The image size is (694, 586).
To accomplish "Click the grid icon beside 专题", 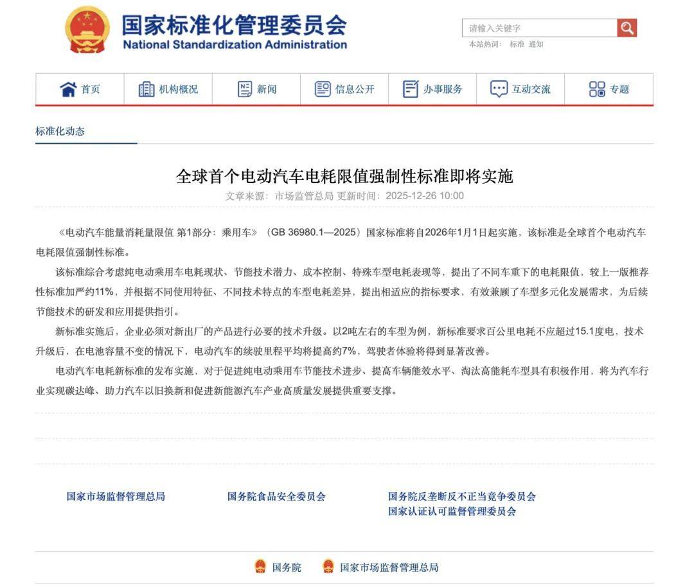I will pyautogui.click(x=597, y=89).
